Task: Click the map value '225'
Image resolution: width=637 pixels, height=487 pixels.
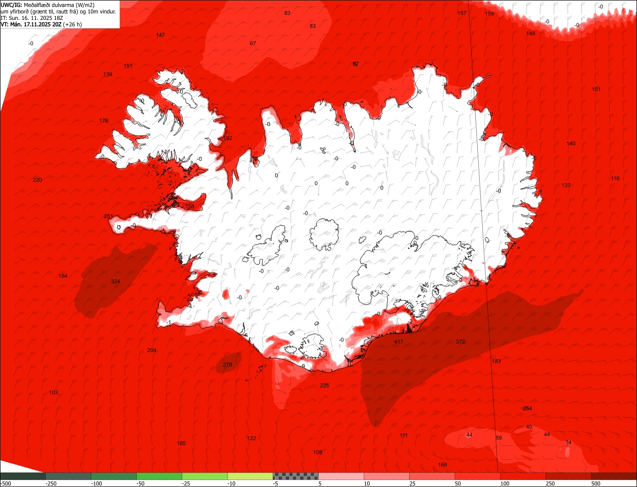Action: coord(324,385)
